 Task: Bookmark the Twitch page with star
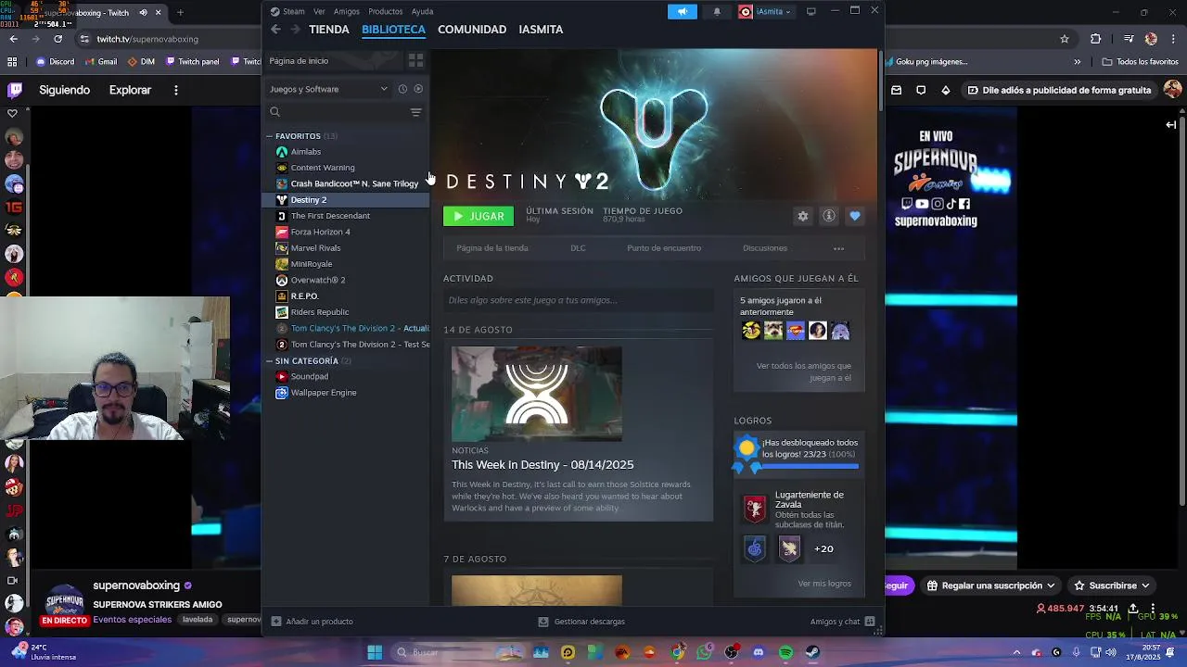[1065, 39]
